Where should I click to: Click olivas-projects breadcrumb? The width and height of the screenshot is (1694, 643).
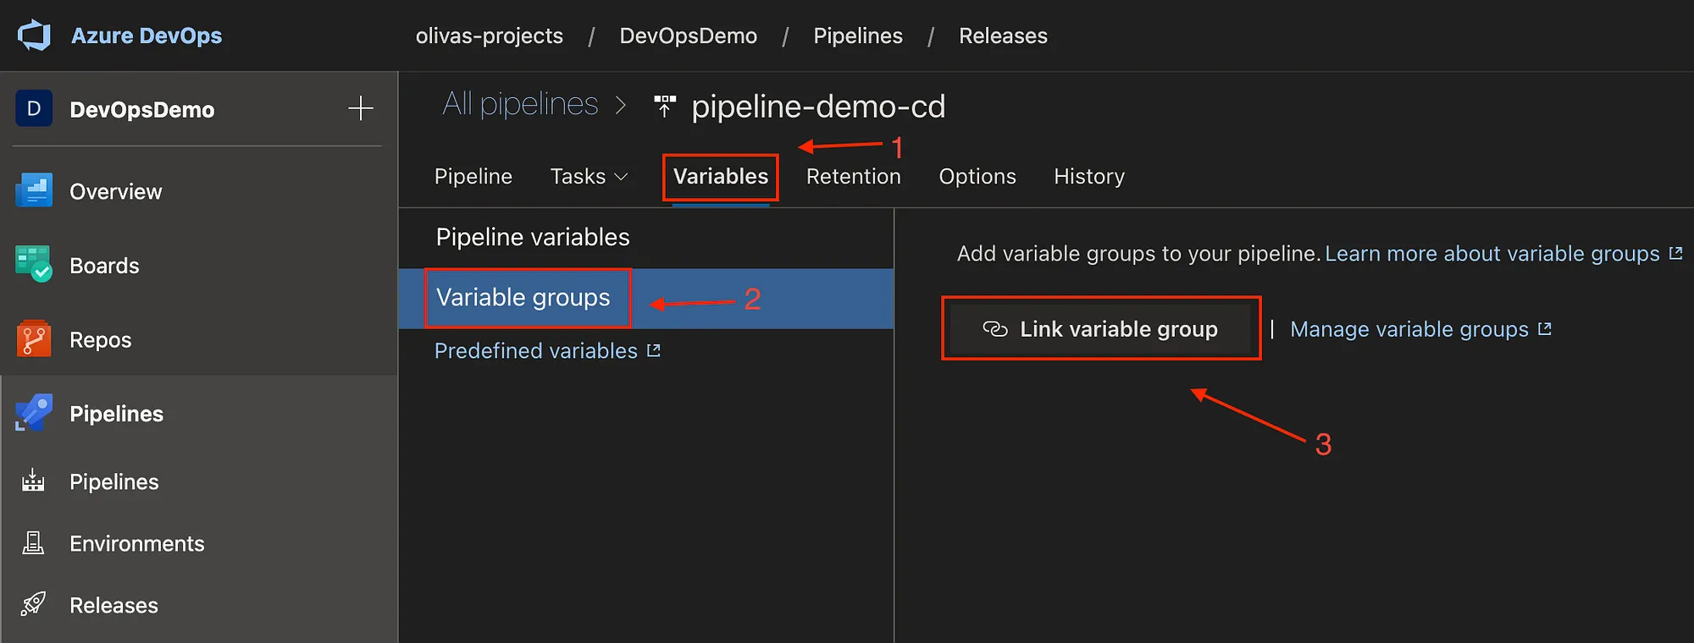(x=490, y=36)
